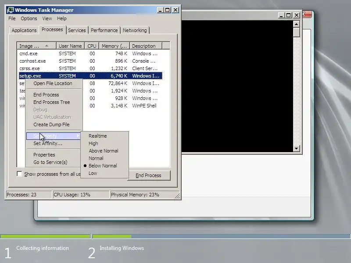Image resolution: width=351 pixels, height=263 pixels.
Task: Click console window scroll down arrow
Action: [x=297, y=149]
